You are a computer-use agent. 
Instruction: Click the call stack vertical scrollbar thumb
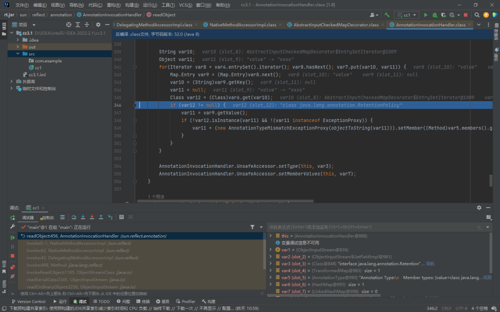click(264, 250)
